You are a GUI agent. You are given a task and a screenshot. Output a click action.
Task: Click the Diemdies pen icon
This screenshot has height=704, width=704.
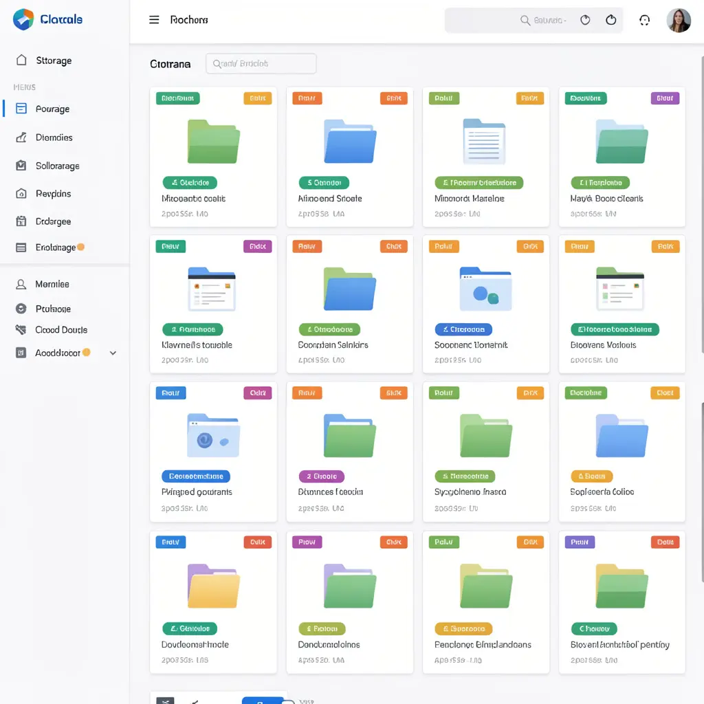click(21, 137)
